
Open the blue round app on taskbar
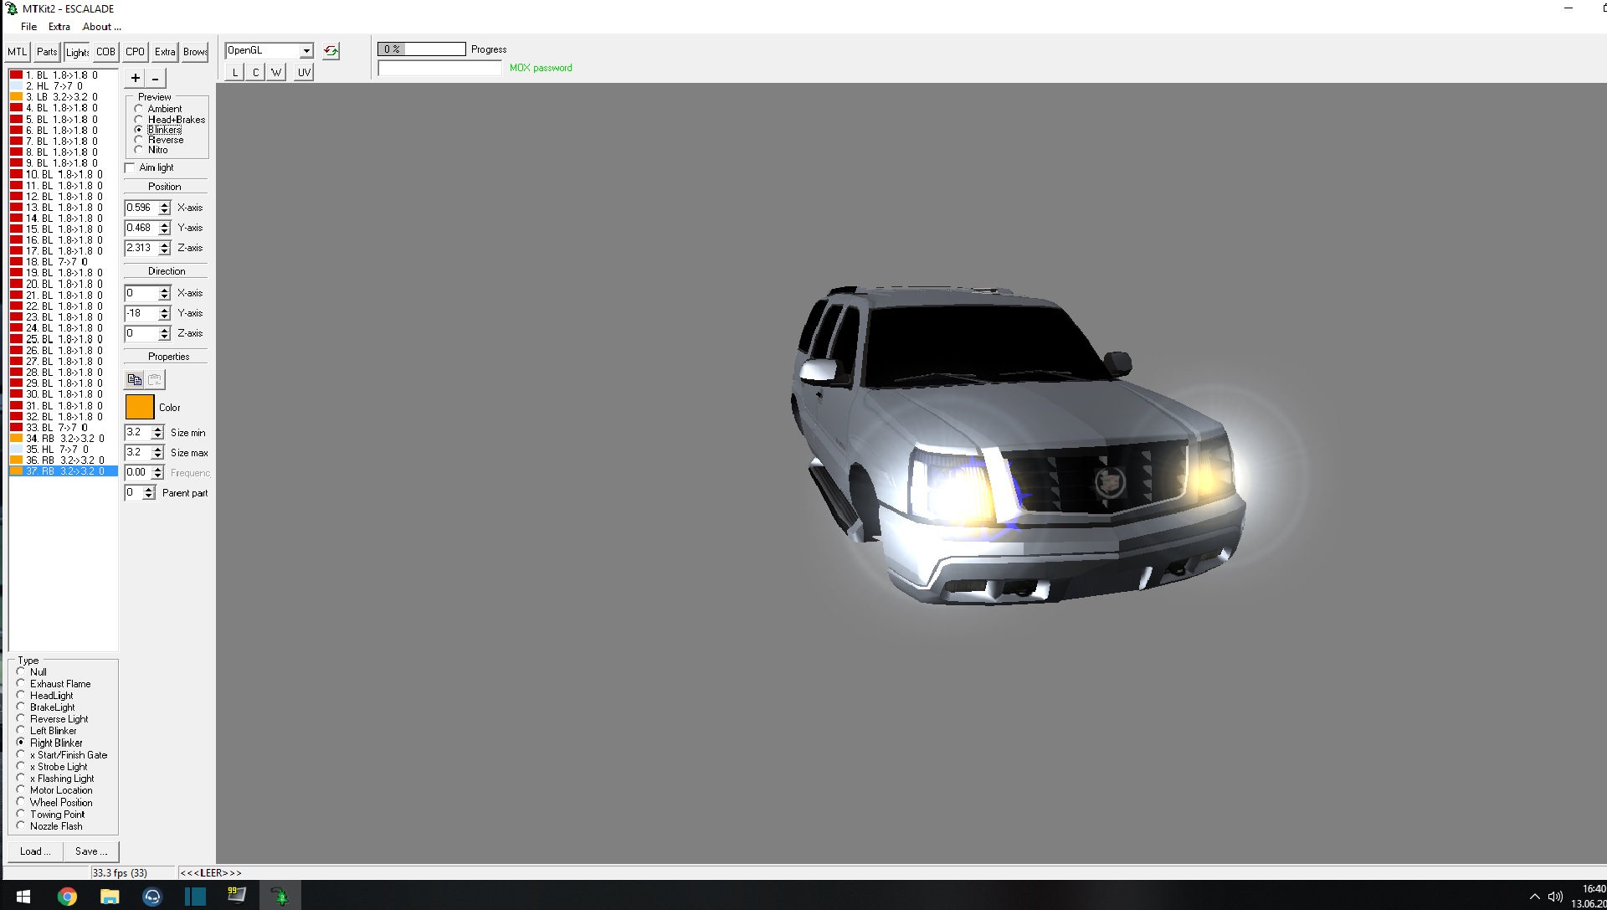coord(152,897)
